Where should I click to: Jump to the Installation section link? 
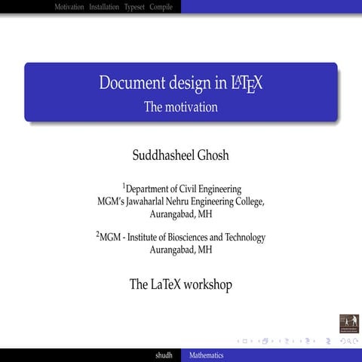click(104, 7)
